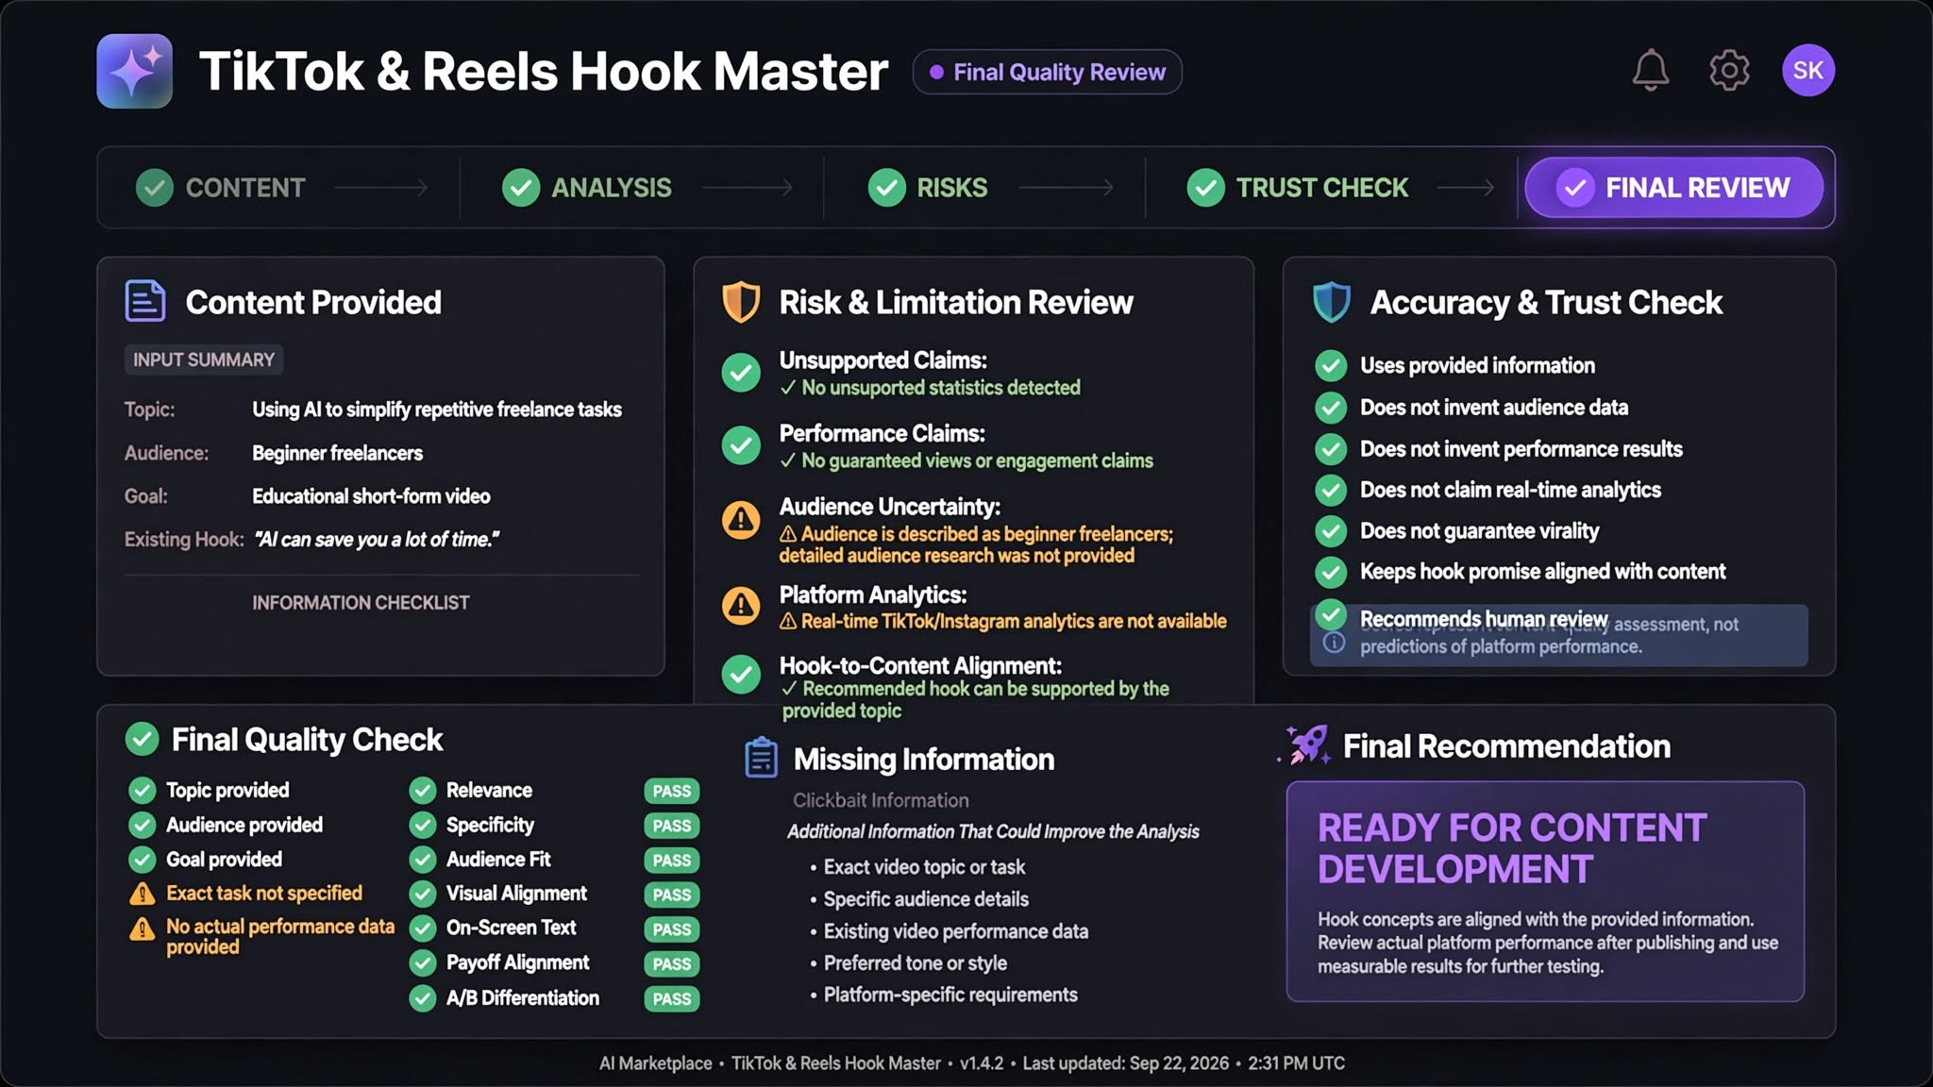
Task: Click the Hook-to-Content Alignment check icon
Action: 741,674
